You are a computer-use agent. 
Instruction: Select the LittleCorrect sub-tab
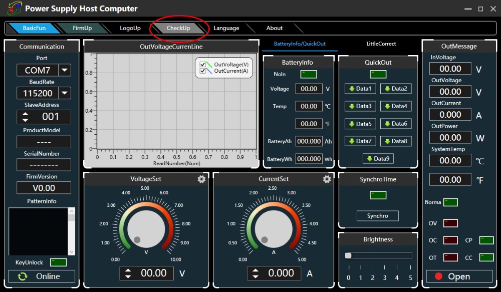tap(381, 44)
